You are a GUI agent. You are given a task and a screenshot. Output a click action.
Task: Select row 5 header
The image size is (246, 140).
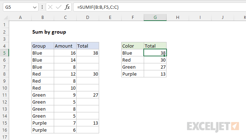click(4, 53)
